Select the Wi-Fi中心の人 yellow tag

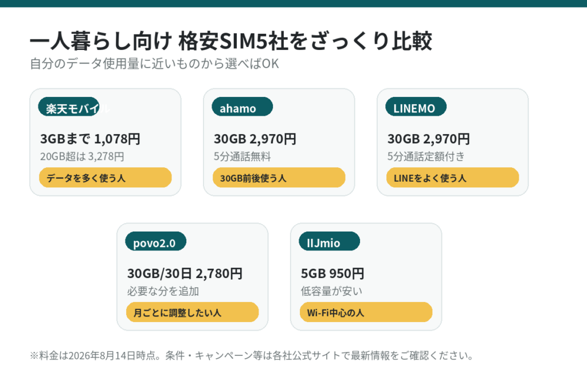[366, 312]
